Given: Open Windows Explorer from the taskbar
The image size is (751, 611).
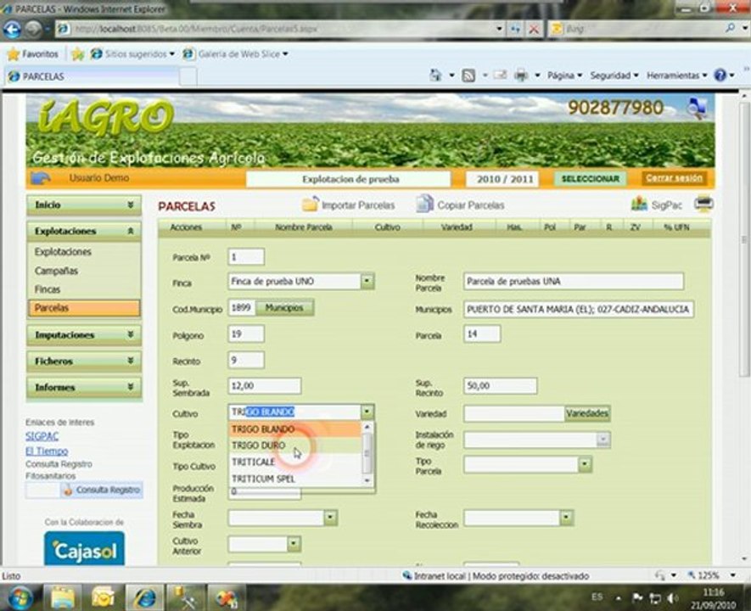Looking at the screenshot, I should 63,598.
